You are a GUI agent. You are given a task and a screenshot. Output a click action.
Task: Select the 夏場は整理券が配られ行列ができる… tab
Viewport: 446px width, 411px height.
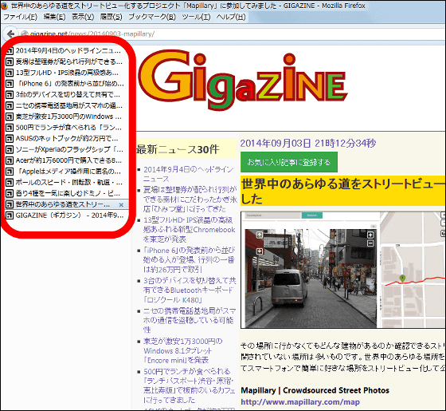67,61
